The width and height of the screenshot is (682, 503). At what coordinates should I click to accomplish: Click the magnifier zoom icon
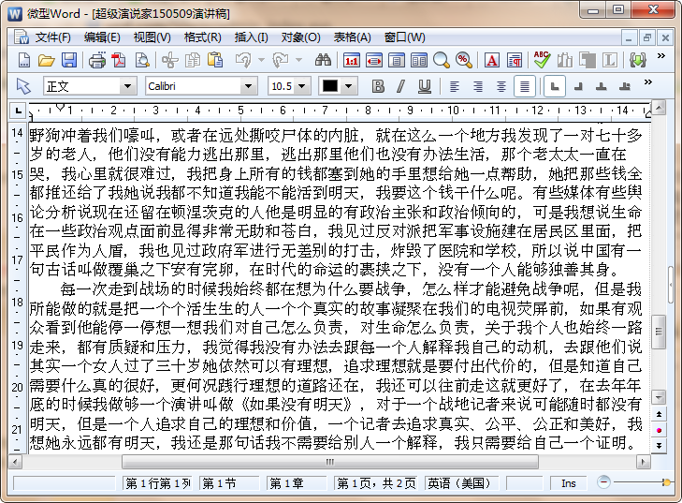(442, 61)
